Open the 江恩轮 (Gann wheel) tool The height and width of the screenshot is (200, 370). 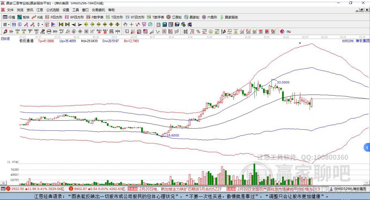tap(174, 17)
